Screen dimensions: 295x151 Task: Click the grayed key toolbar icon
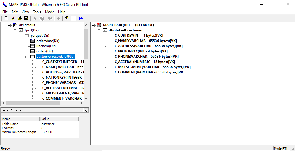coord(35,18)
